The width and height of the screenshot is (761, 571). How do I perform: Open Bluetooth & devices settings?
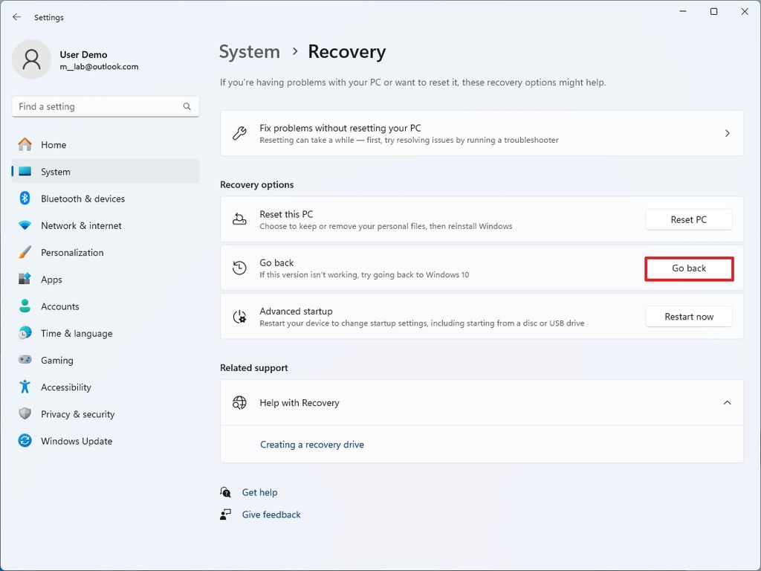82,199
